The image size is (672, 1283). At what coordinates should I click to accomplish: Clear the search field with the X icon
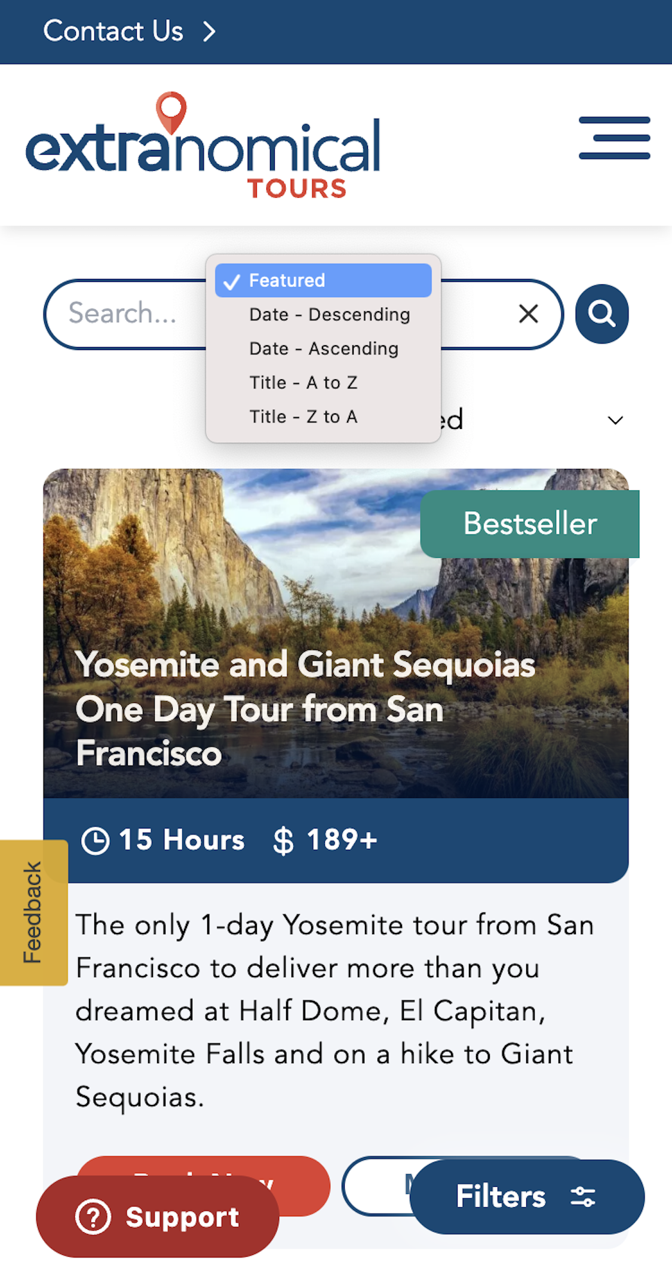click(528, 314)
